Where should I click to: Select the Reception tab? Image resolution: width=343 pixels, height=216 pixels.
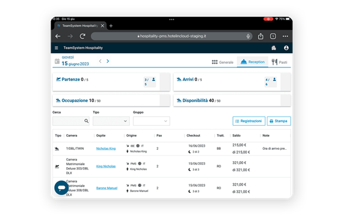(252, 62)
